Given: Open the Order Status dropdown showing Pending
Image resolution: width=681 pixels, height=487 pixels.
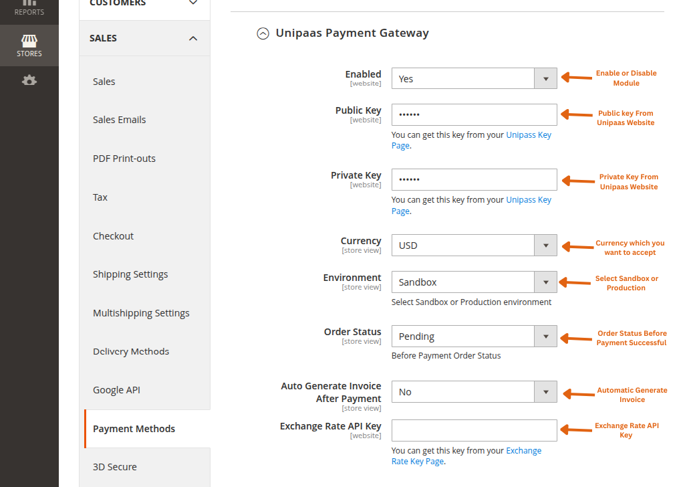Looking at the screenshot, I should point(546,336).
